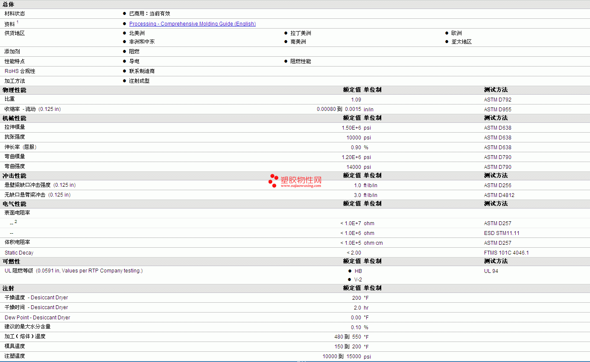590x362 pixels.
Task: Click the 已商用：当前有效 status value
Action: click(x=149, y=14)
